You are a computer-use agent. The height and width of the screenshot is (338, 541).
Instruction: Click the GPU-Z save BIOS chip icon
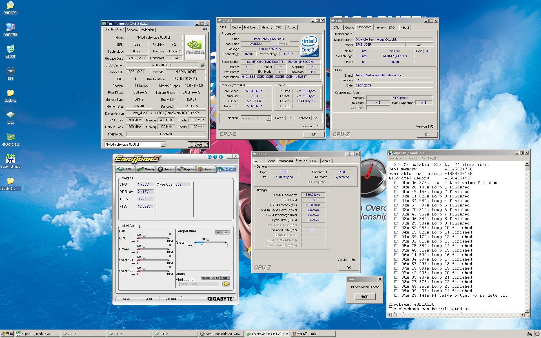203,65
